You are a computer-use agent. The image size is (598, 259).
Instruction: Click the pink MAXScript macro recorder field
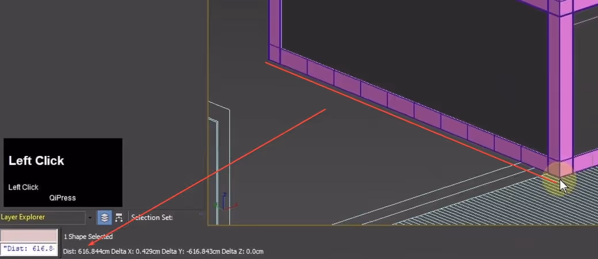29,236
